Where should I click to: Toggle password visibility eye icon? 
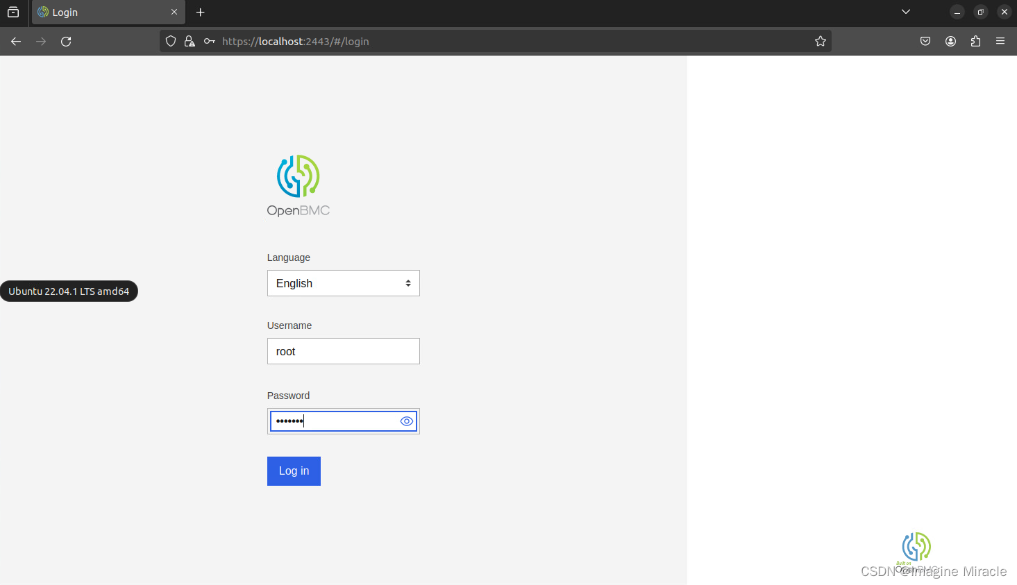[407, 421]
